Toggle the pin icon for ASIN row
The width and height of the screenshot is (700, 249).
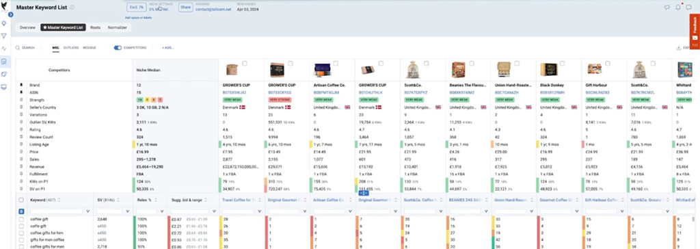21,92
